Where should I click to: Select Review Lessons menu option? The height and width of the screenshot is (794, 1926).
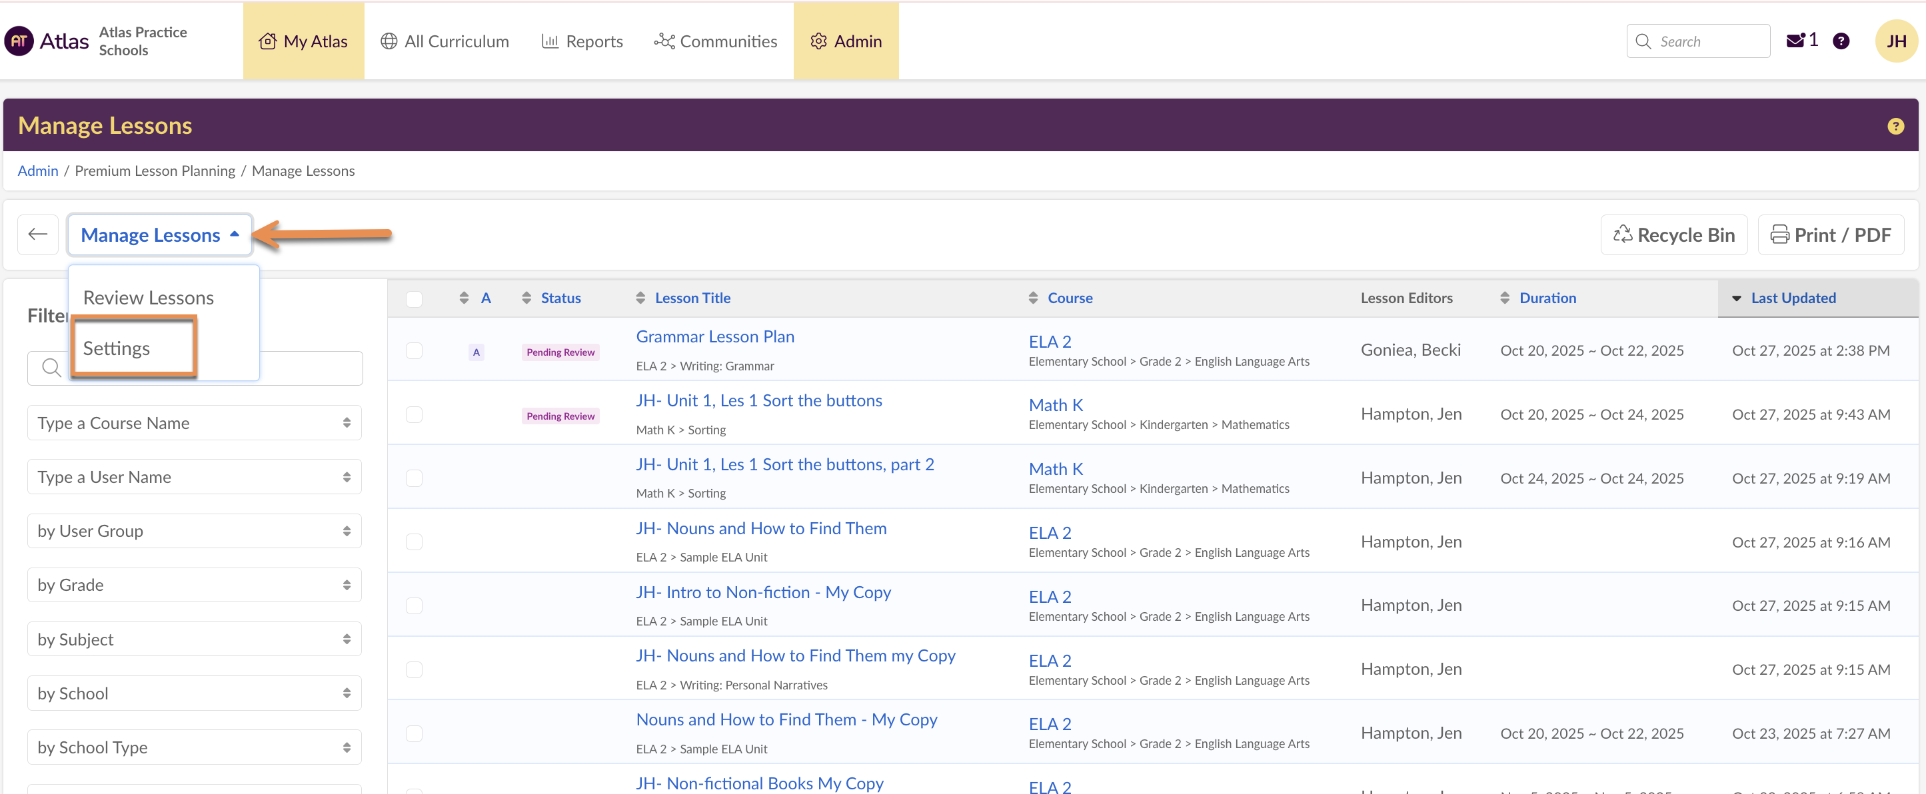[x=148, y=298]
